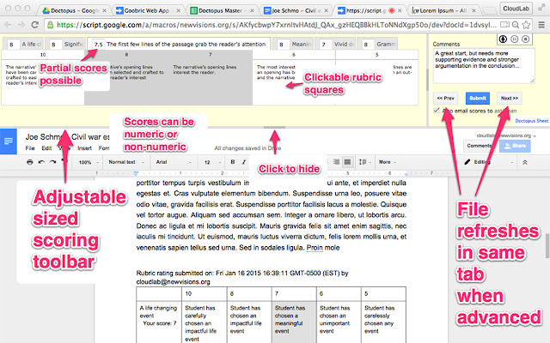This screenshot has width=550, height=343.
Task: Apply bold formatting with the B icon
Action: (232, 162)
